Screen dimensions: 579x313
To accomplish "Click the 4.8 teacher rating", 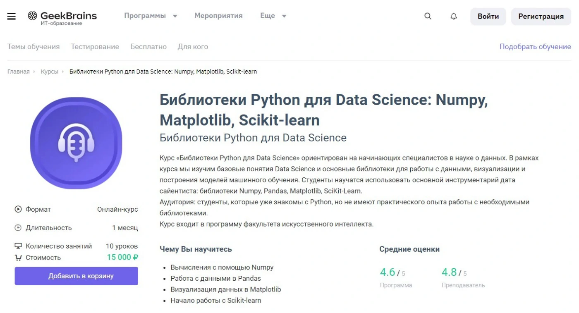I will coord(449,272).
